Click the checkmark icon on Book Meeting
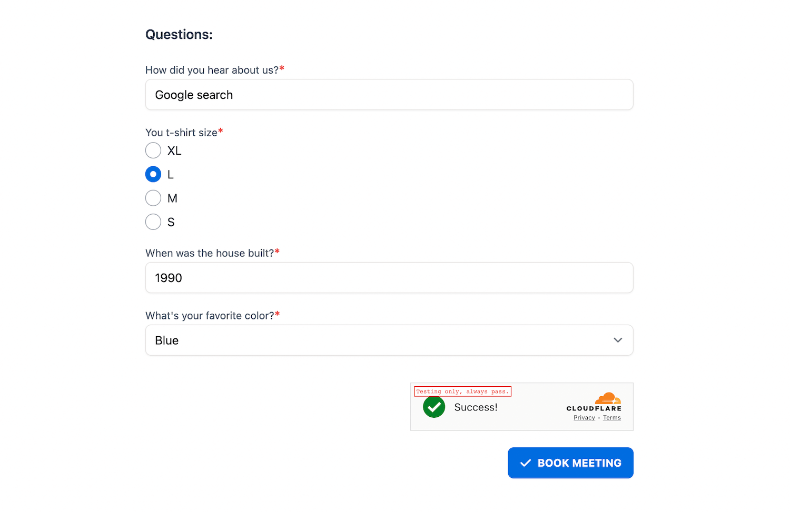The height and width of the screenshot is (512, 790). pos(525,463)
